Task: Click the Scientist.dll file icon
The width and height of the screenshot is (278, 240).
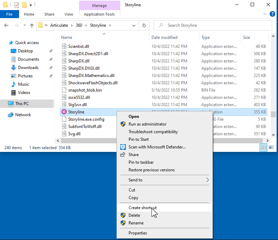Action: pyautogui.click(x=64, y=46)
